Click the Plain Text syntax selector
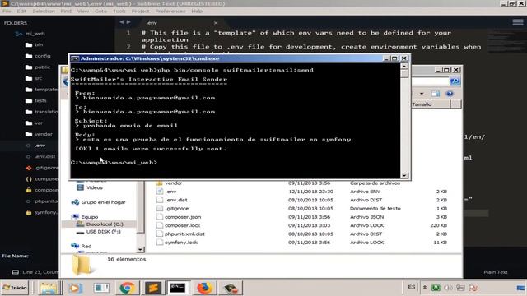This screenshot has width=527, height=296. tap(496, 272)
